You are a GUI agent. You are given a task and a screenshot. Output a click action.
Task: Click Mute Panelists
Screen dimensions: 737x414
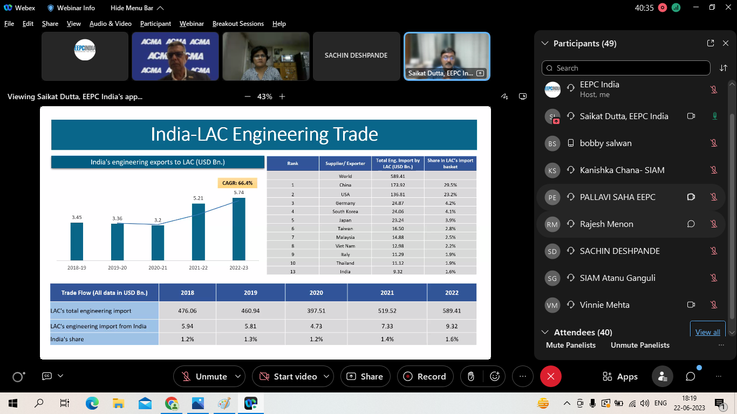click(x=571, y=345)
